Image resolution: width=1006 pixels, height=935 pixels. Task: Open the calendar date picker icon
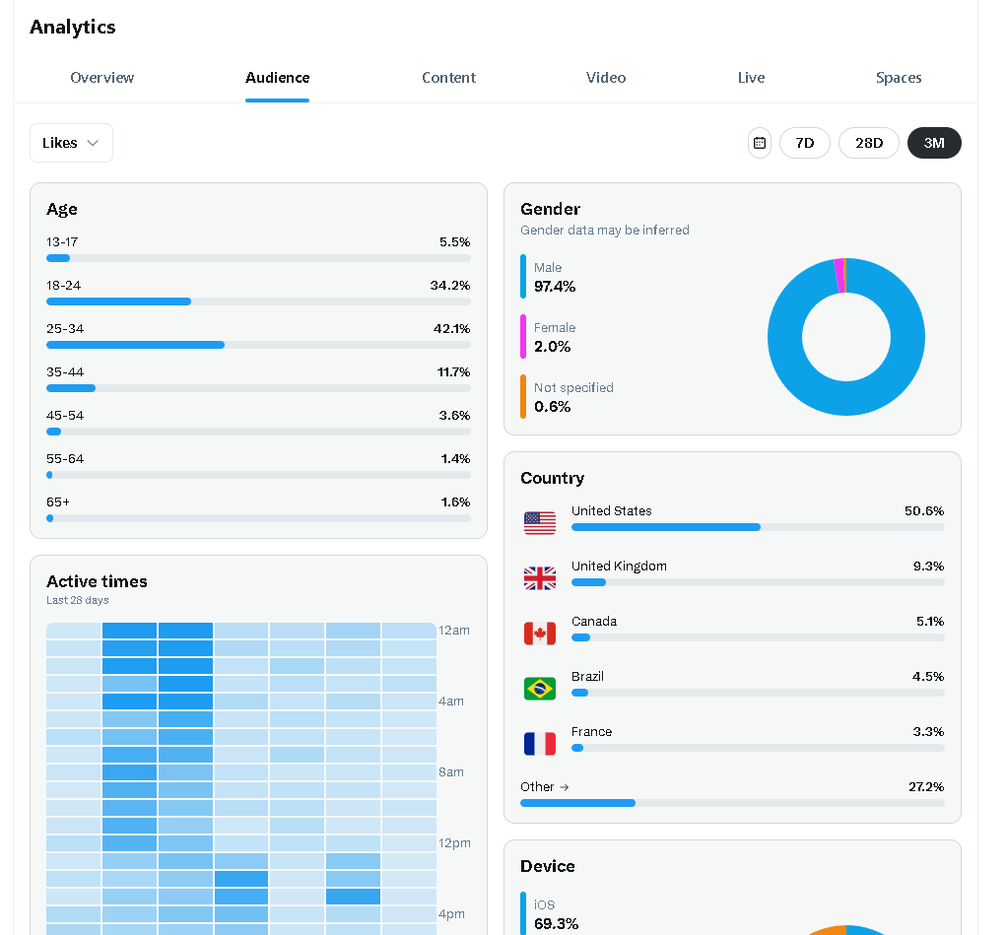[759, 143]
